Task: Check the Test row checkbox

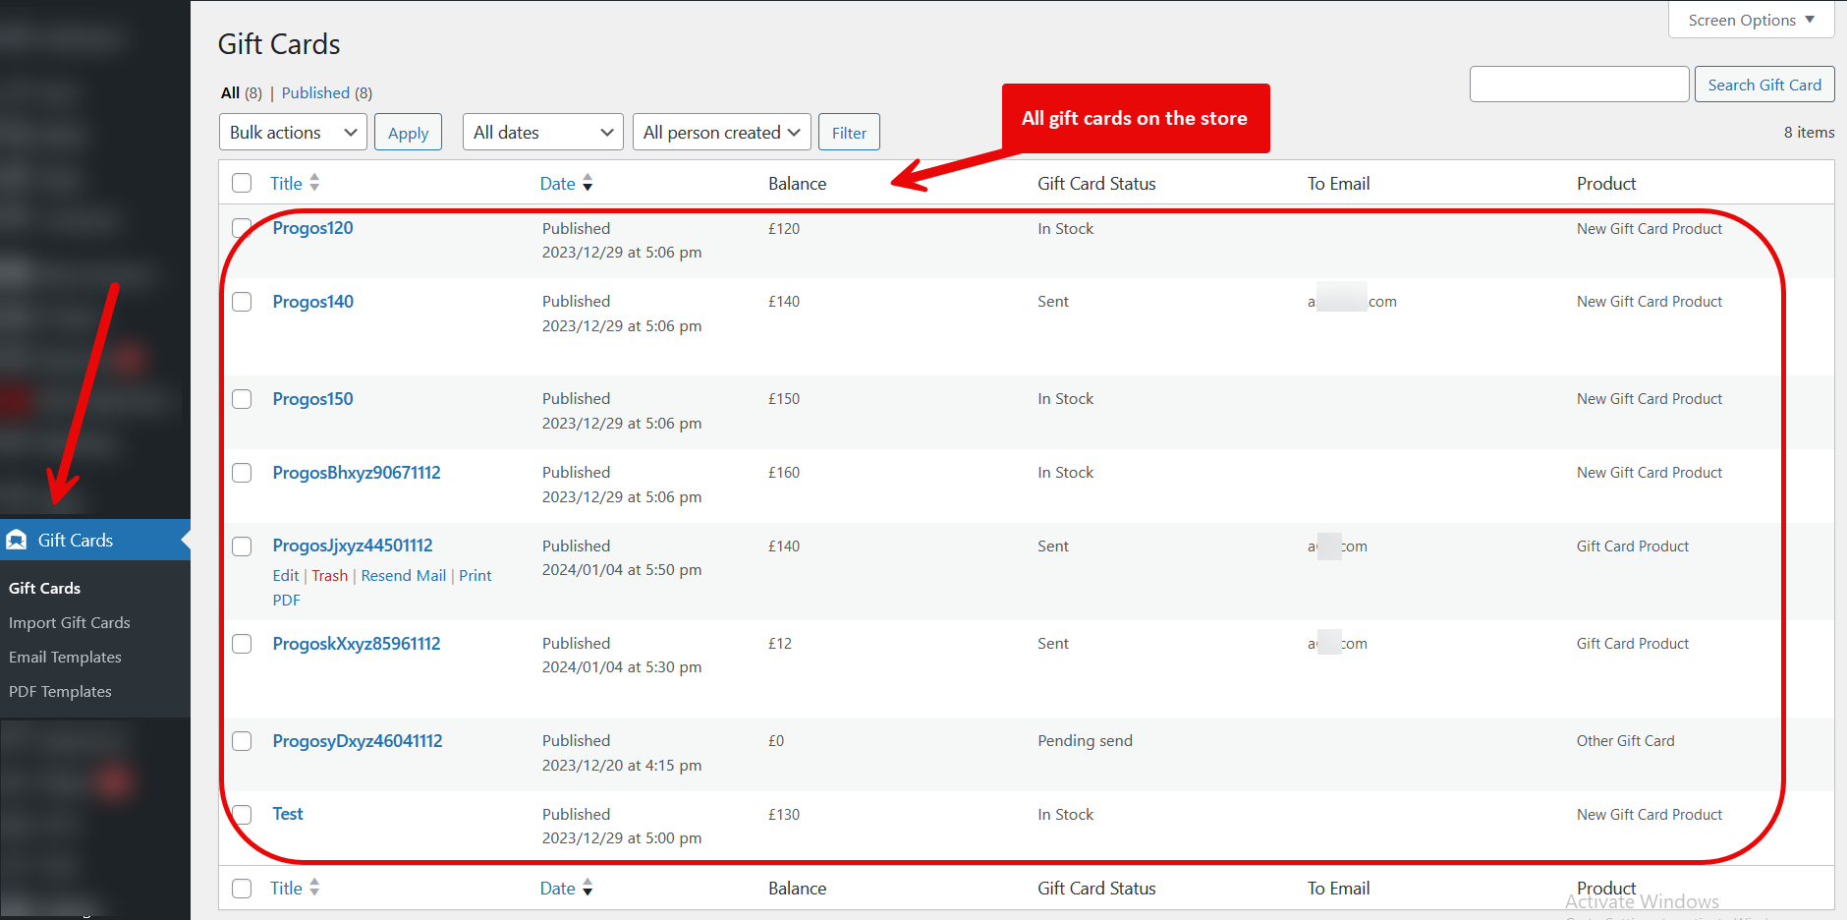Action: click(242, 814)
